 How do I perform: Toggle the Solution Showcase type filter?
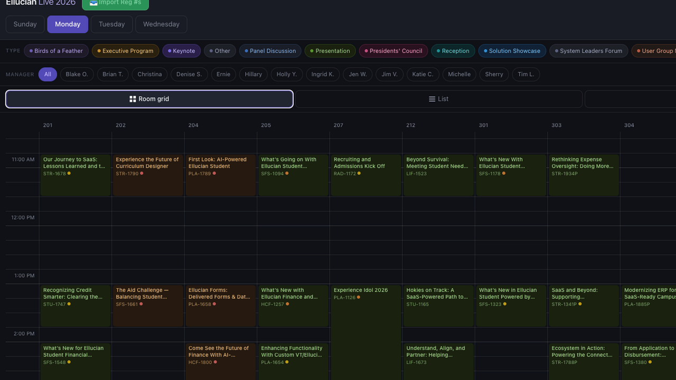tap(512, 51)
